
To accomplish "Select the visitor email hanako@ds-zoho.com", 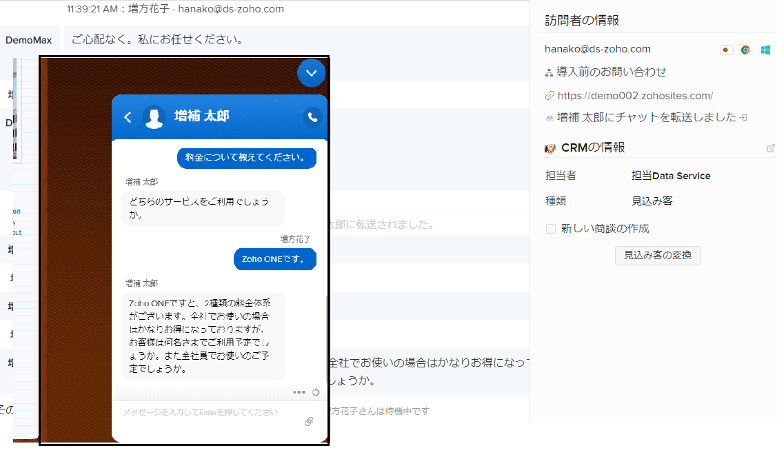I will pyautogui.click(x=597, y=49).
